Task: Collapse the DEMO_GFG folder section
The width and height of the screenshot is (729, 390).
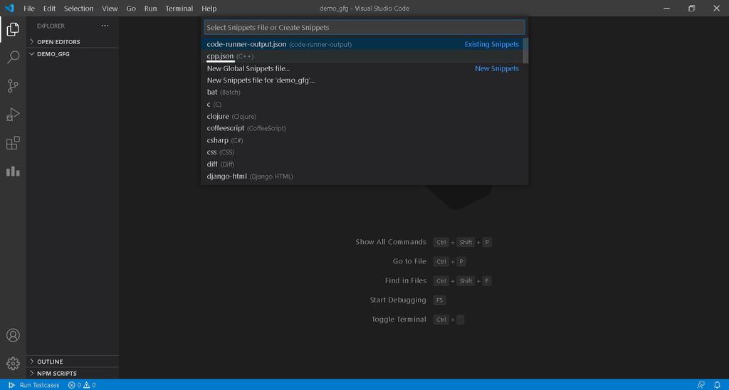Action: tap(72, 54)
